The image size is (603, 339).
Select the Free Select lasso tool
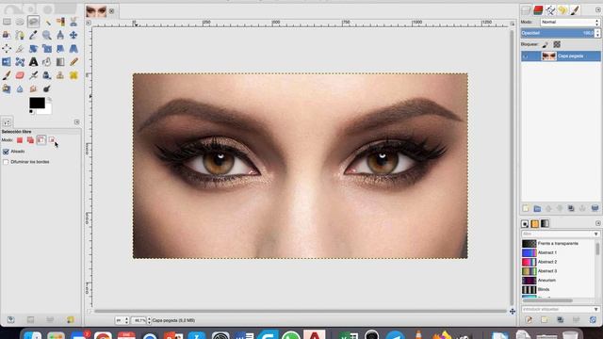click(x=34, y=22)
